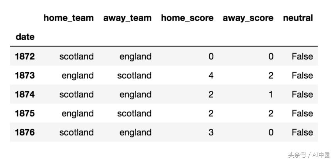Select home_score value 4 in 1873 row

tap(211, 76)
